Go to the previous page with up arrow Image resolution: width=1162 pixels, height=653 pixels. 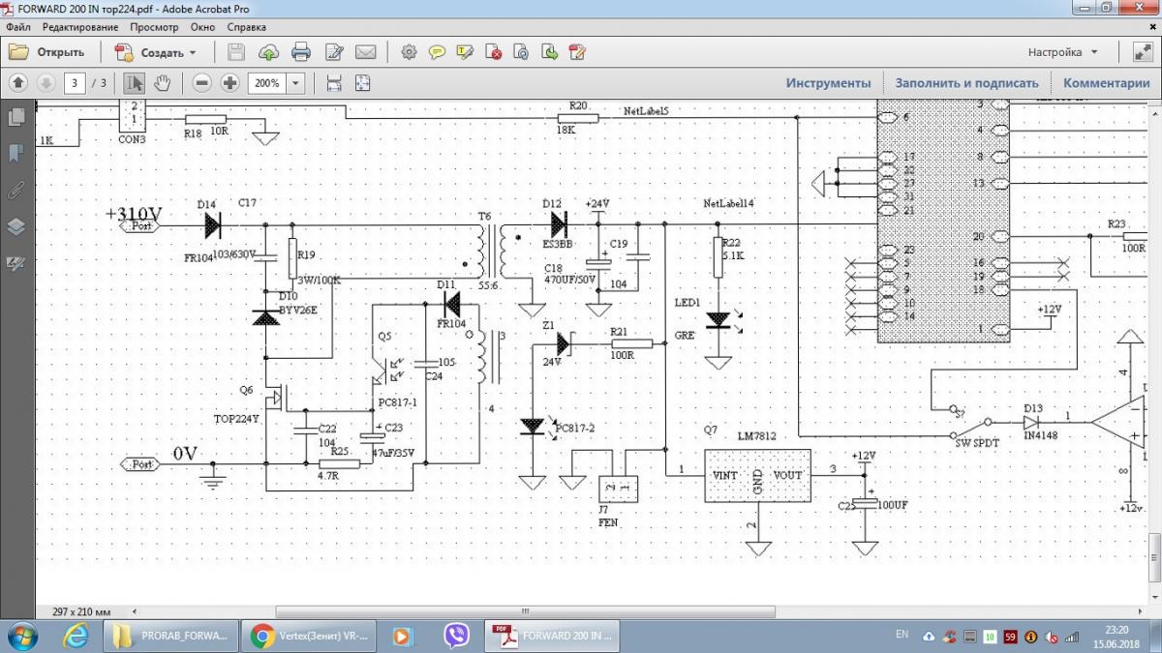pyautogui.click(x=17, y=83)
